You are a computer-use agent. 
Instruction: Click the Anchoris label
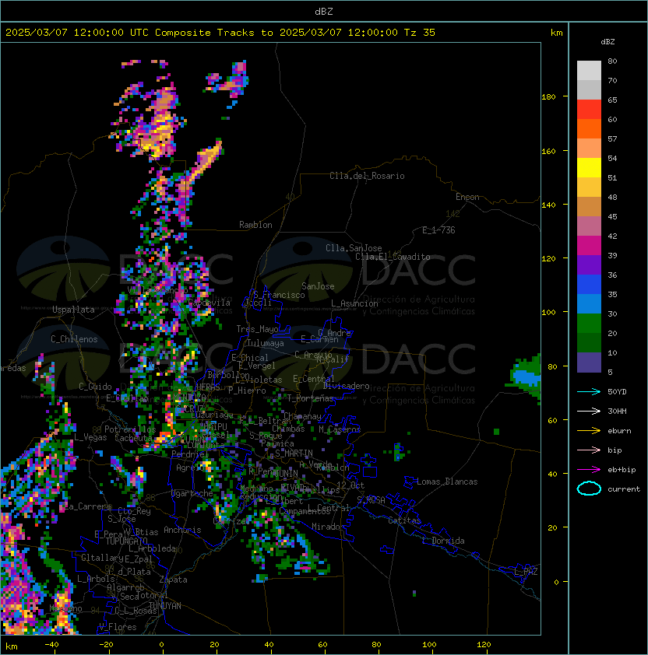[x=182, y=530]
